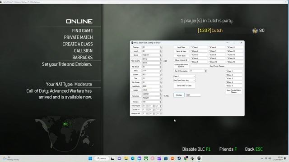Click the Set All Accolades button
The height and width of the screenshot is (162, 289).
[x=181, y=71]
